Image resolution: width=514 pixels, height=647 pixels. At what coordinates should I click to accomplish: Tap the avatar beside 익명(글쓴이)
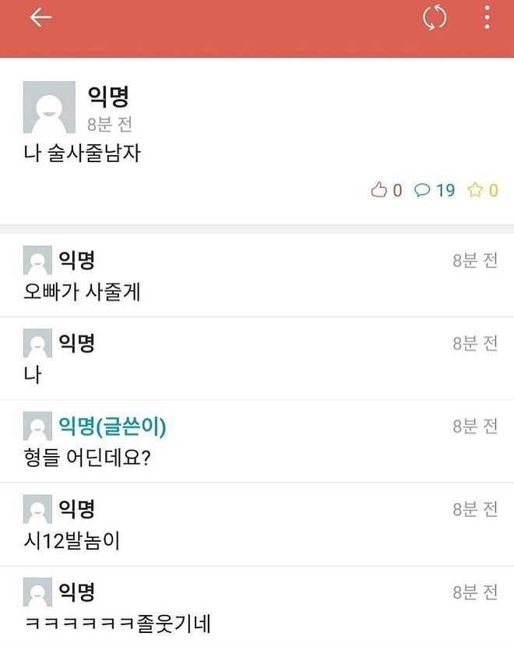pos(37,426)
